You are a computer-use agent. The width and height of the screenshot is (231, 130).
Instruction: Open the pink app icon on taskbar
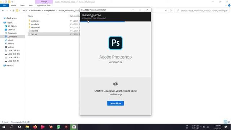click(x=43, y=127)
